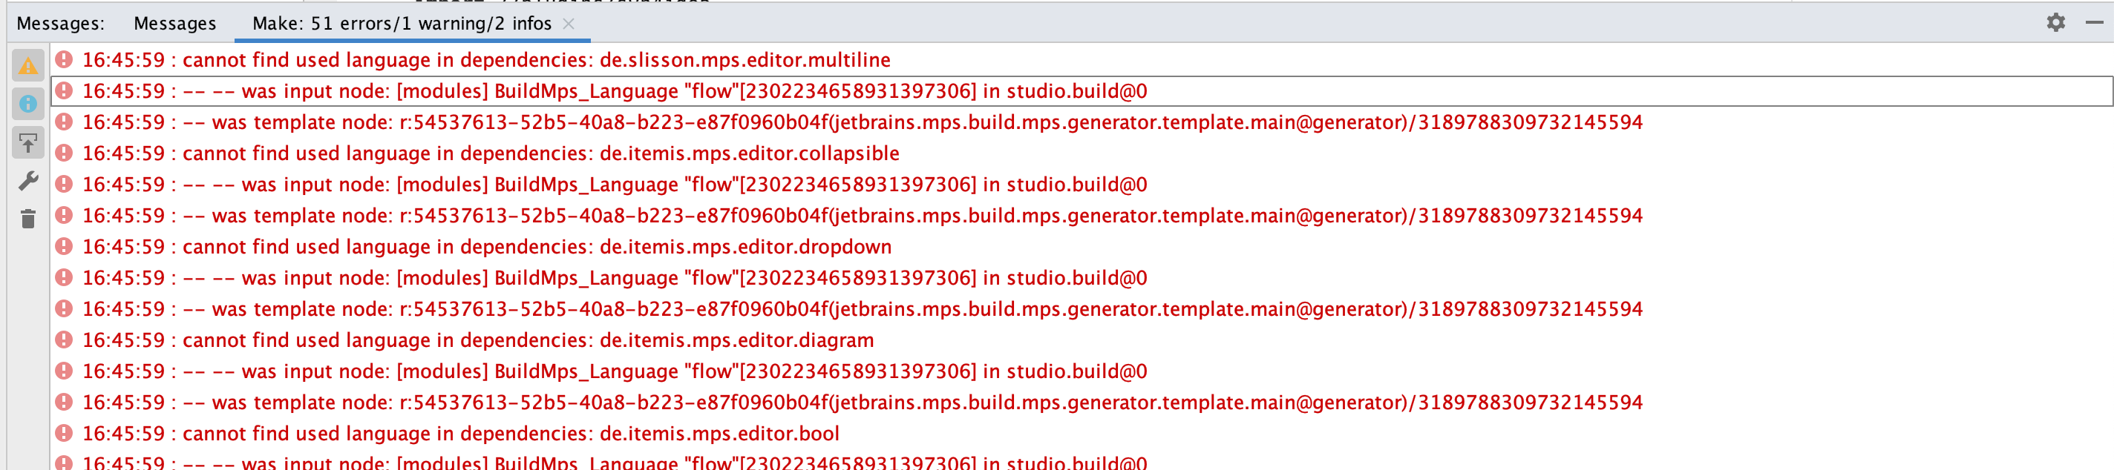Viewport: 2114px width, 470px height.
Task: Click error icon beside the multiline message
Action: 64,60
